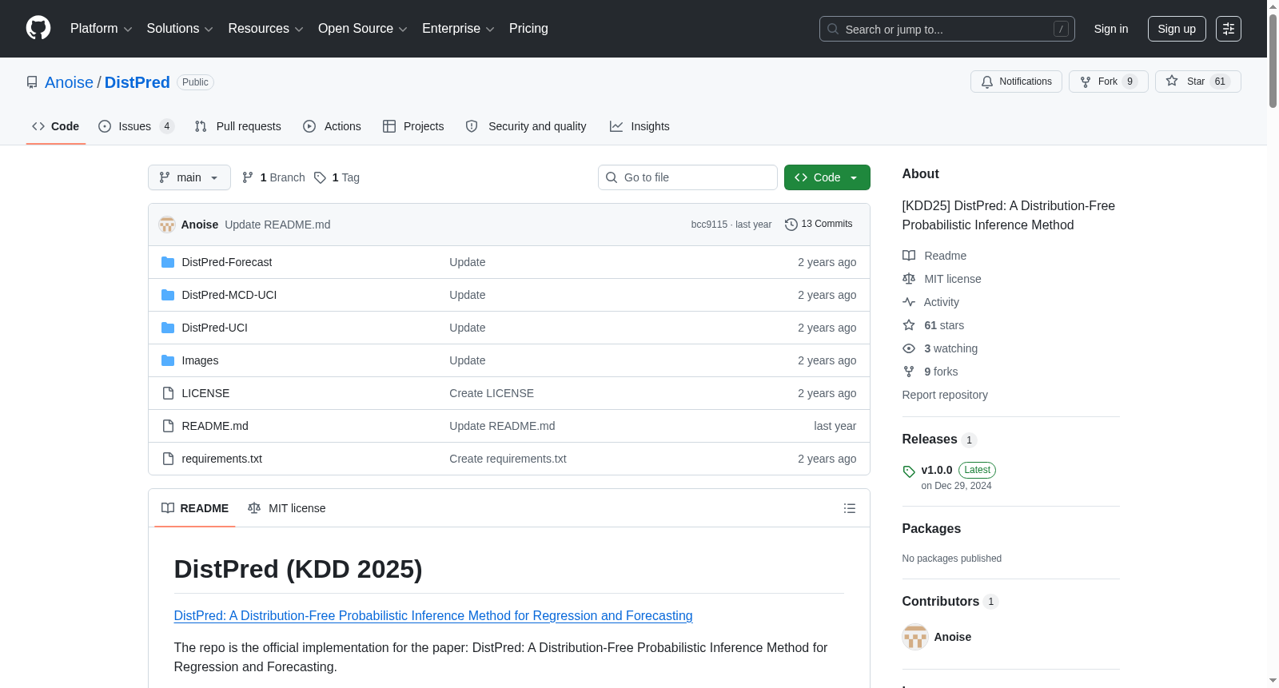Open contributor Anoise profile
Screen dimensions: 1279x688
pos(953,637)
